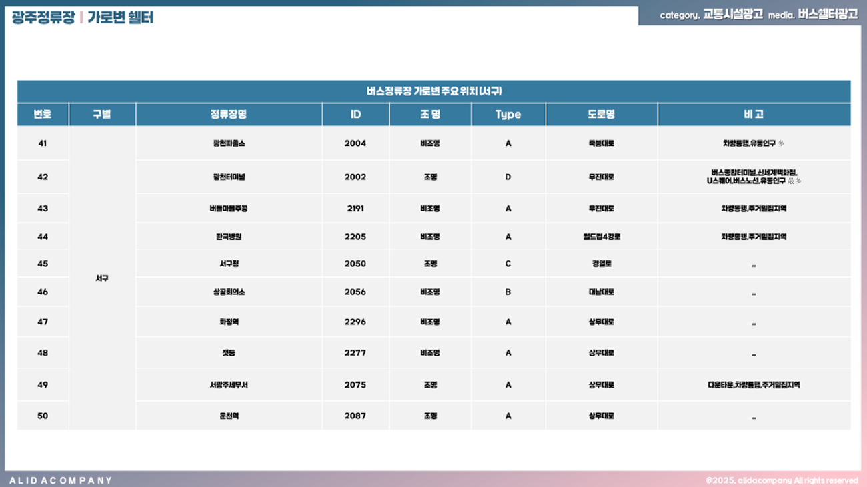Click the ID column header
This screenshot has width=867, height=487.
[355, 115]
